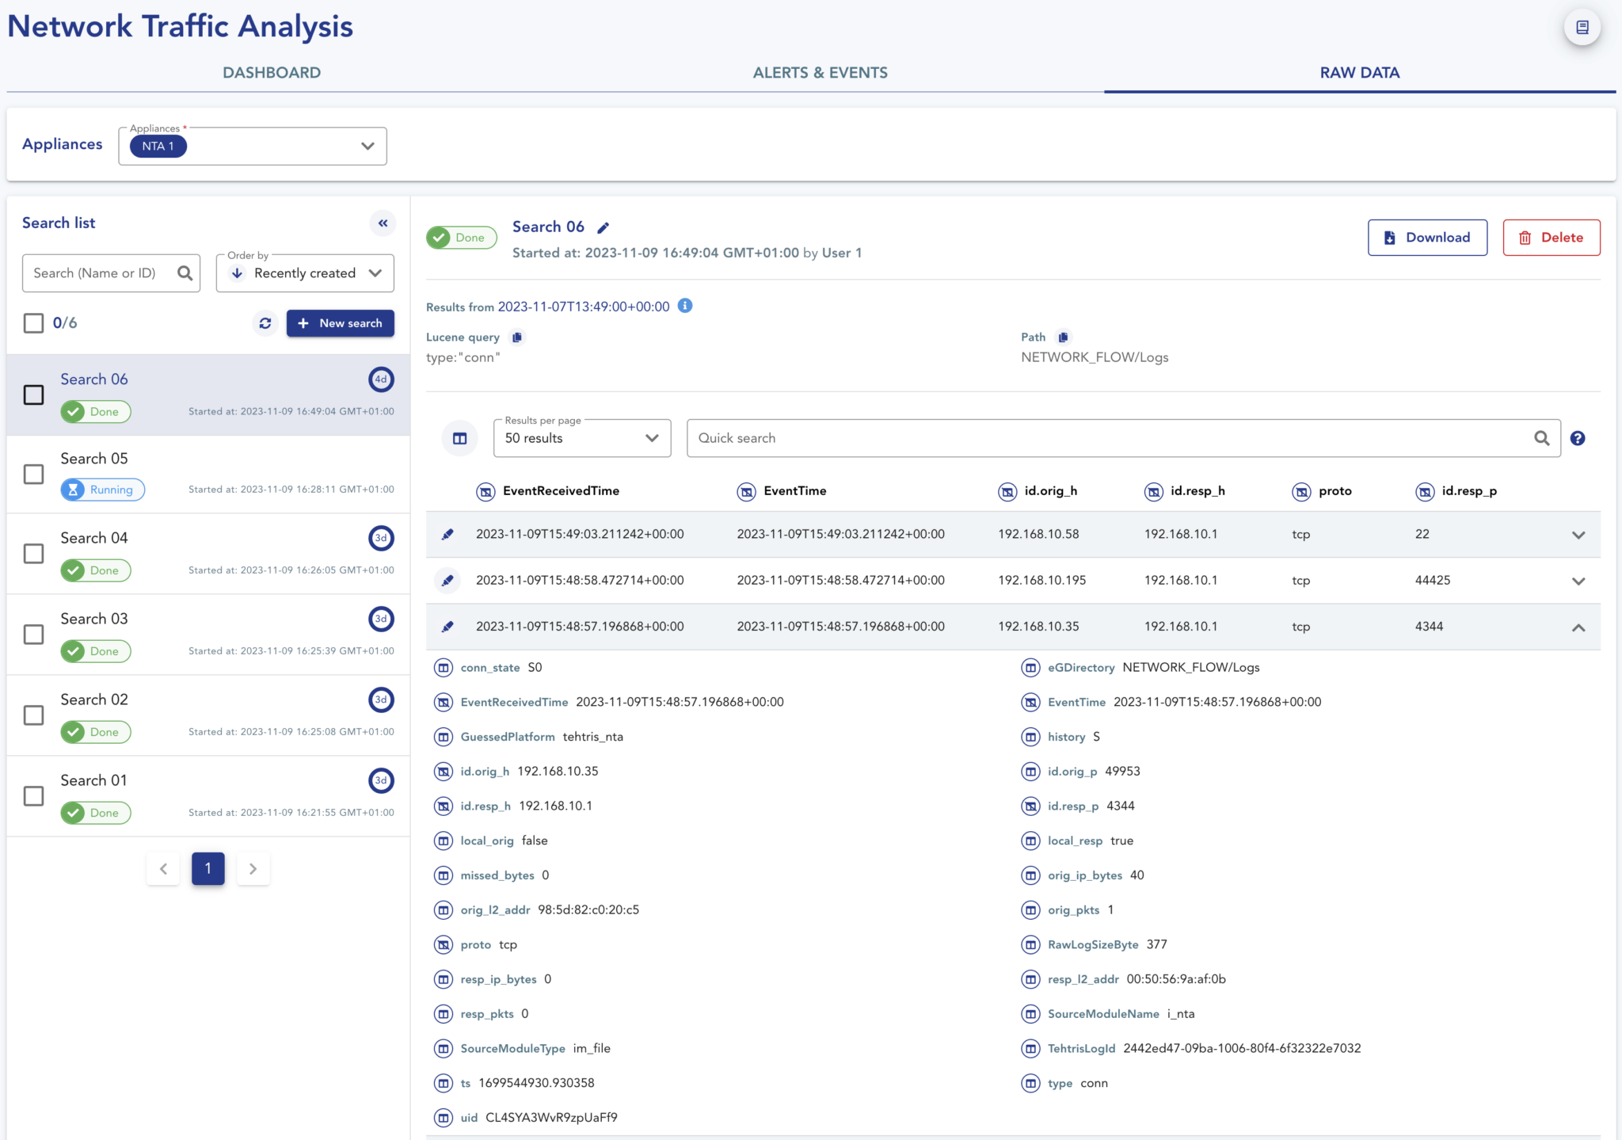Start a new search with New search button

(341, 323)
